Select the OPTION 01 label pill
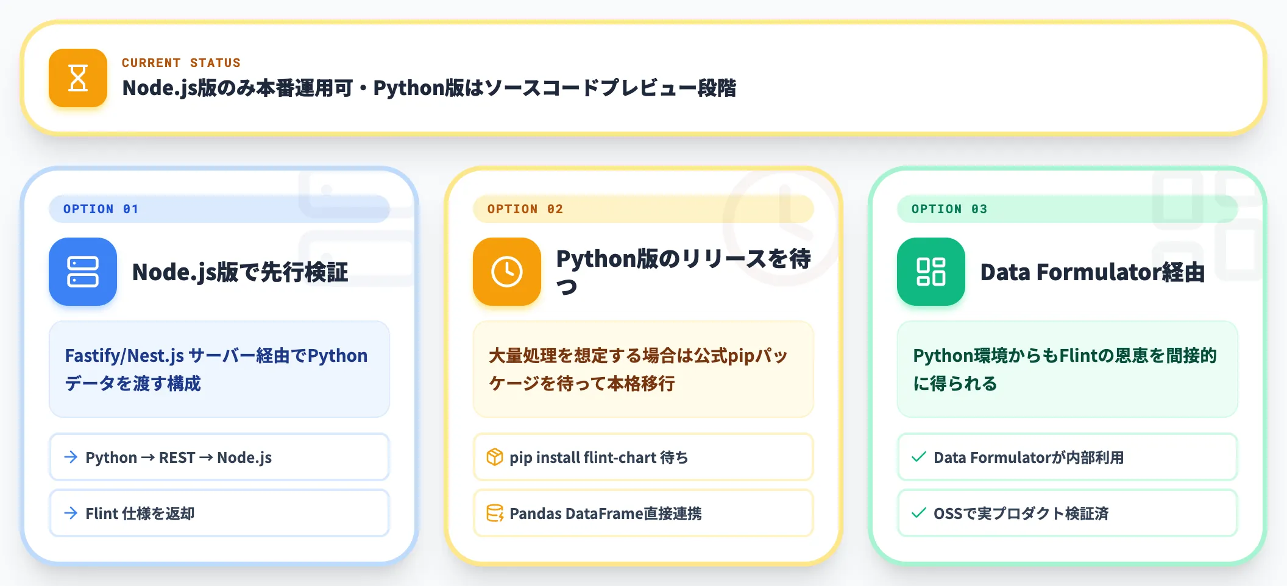Viewport: 1287px width, 586px height. point(219,209)
